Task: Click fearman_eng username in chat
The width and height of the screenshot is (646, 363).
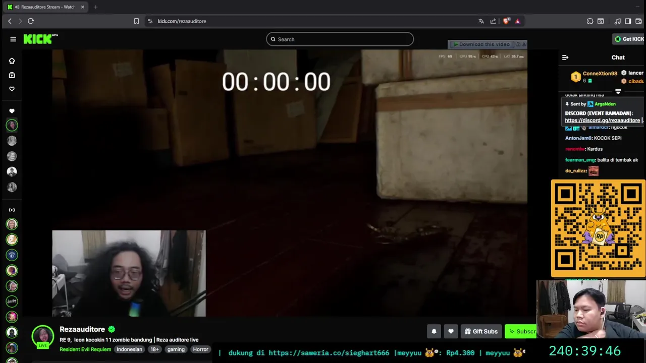Action: (580, 160)
